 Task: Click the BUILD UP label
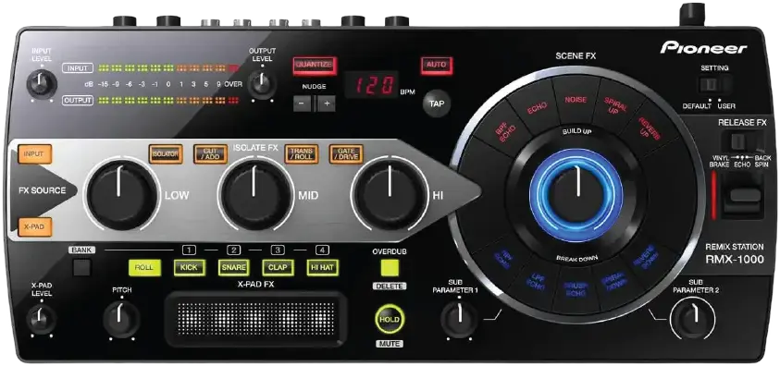pyautogui.click(x=576, y=131)
